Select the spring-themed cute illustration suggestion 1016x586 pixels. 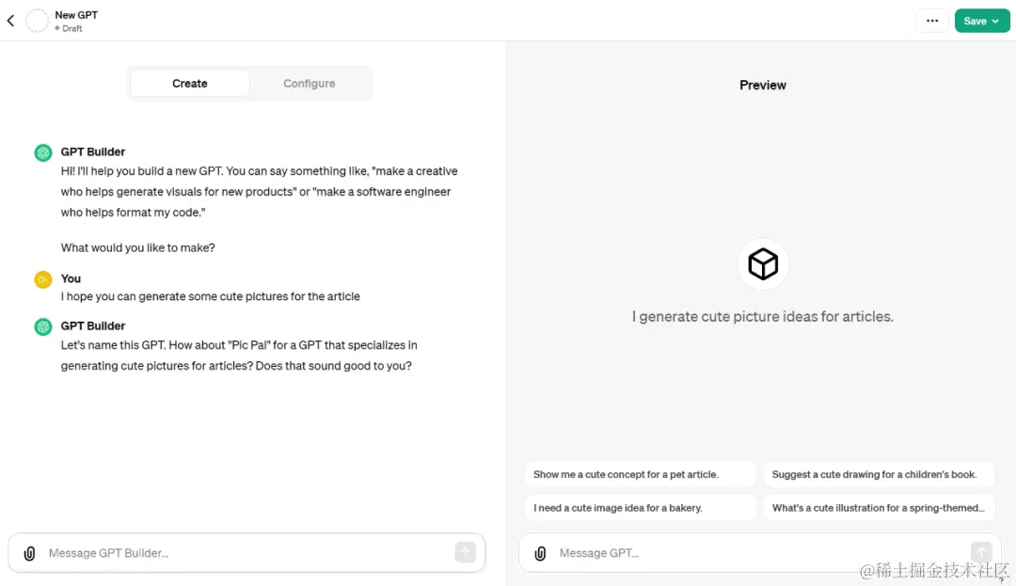(879, 508)
